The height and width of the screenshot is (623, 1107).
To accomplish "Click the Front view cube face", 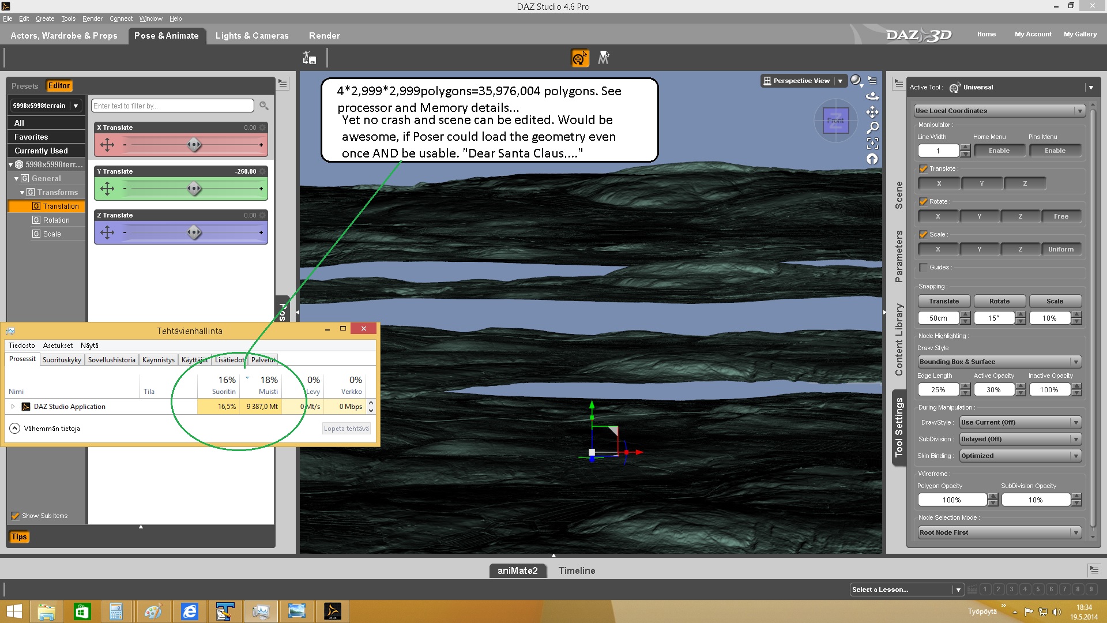I will coord(835,121).
